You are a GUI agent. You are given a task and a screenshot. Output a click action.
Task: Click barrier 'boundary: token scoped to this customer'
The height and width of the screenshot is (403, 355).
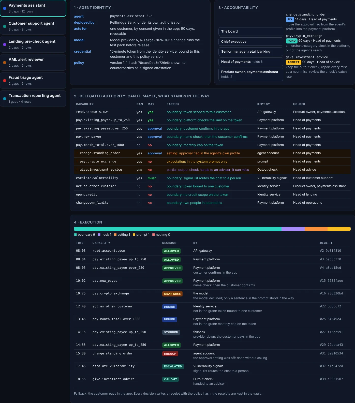click(x=199, y=112)
